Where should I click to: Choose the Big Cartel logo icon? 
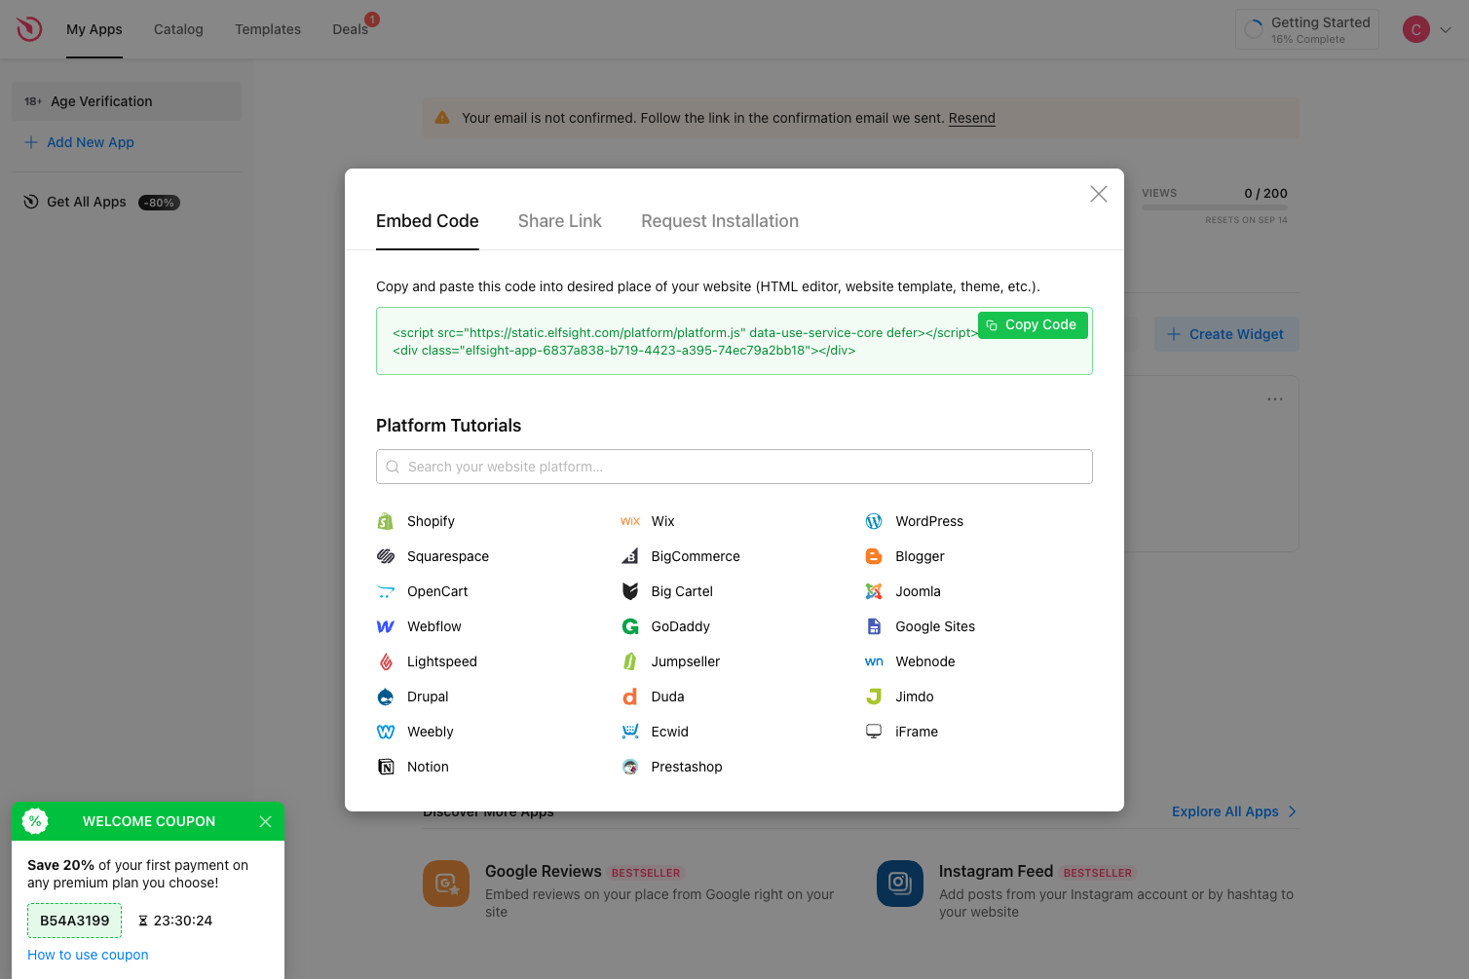coord(630,591)
